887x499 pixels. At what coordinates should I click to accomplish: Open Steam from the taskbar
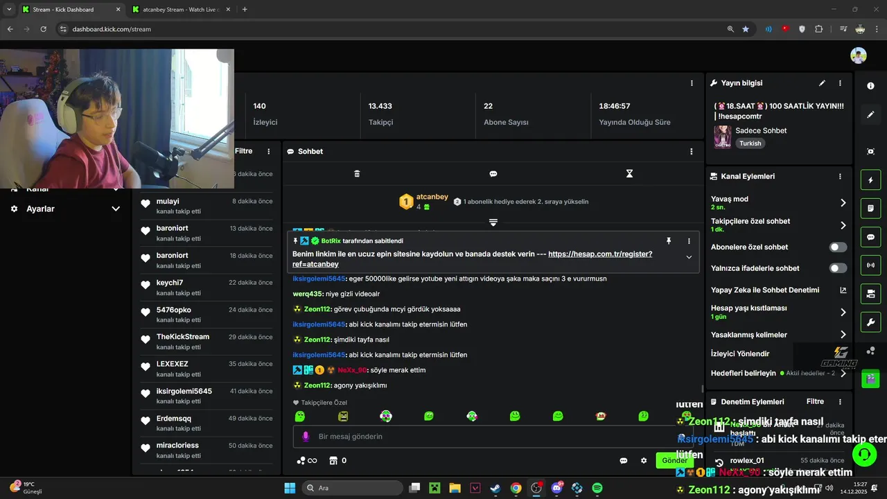point(495,488)
